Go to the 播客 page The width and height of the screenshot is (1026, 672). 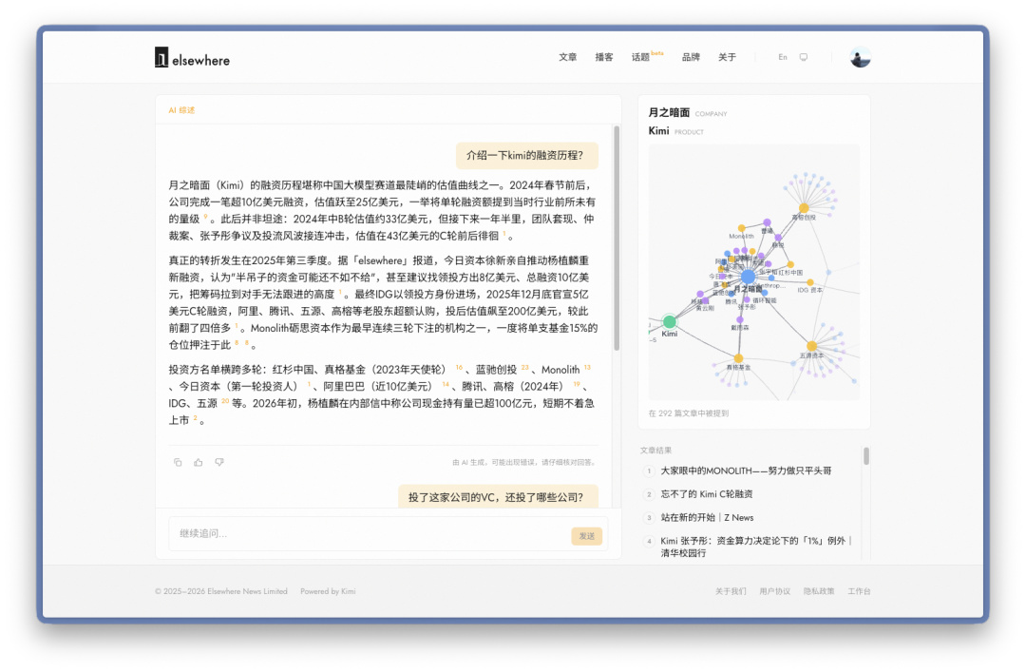click(x=604, y=58)
